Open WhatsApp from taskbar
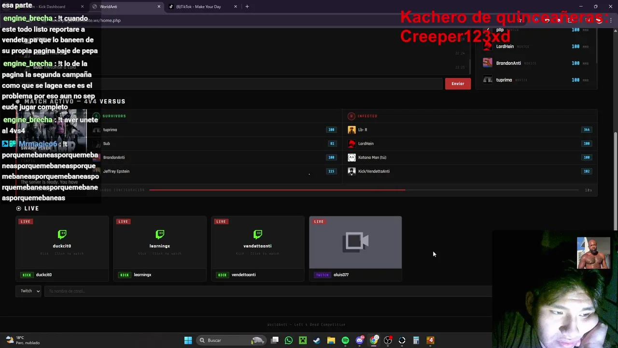This screenshot has height=348, width=618. (289, 340)
